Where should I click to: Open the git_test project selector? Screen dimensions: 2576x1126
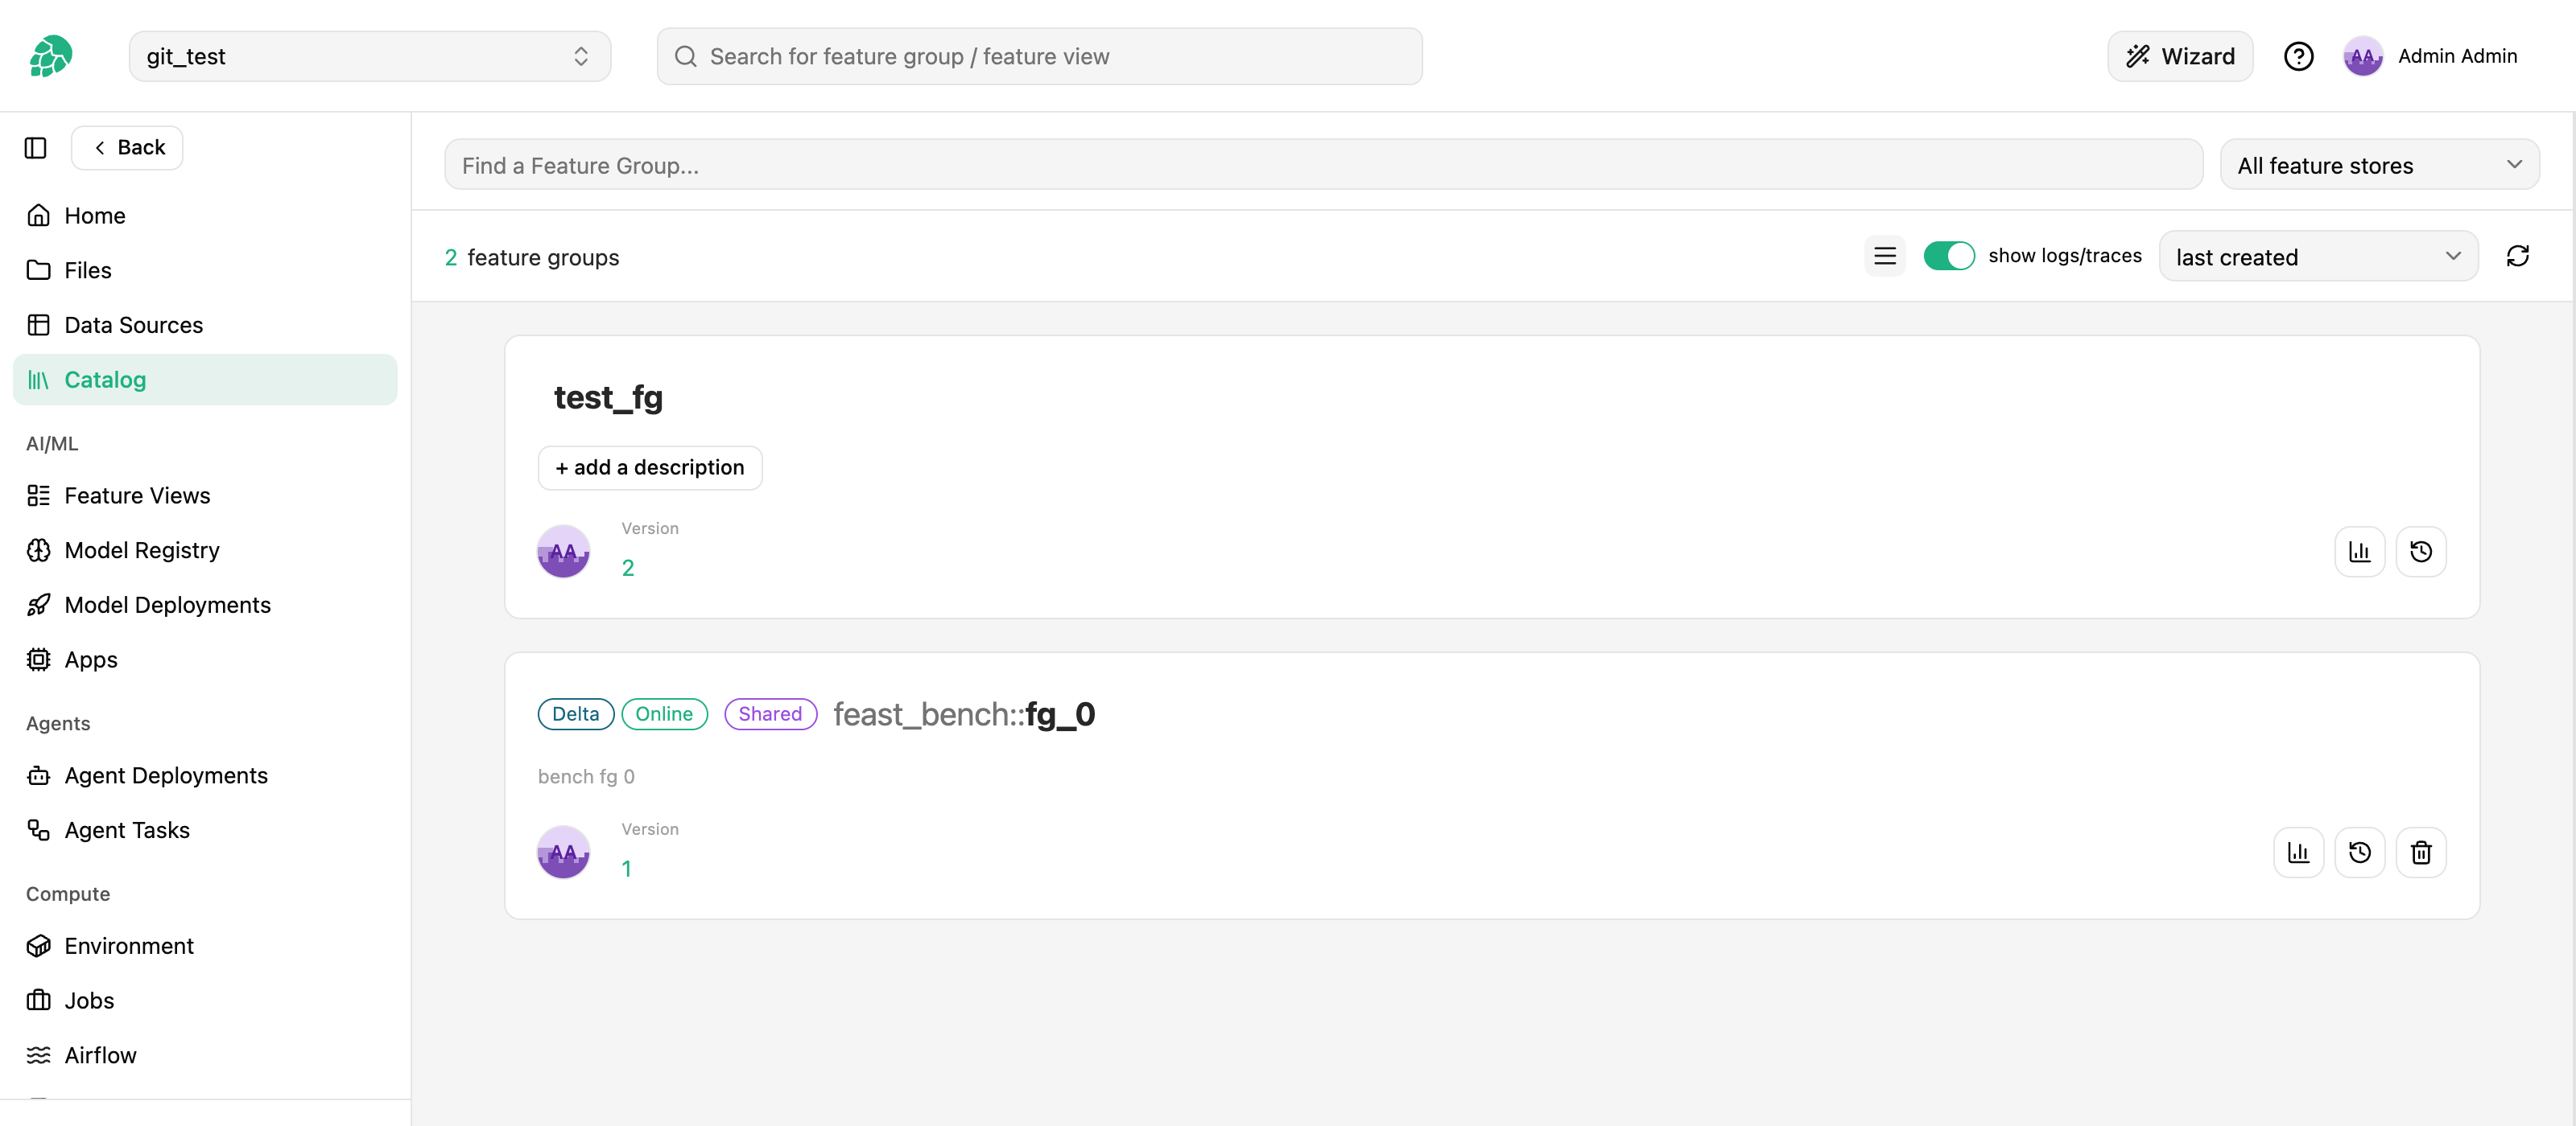point(369,56)
